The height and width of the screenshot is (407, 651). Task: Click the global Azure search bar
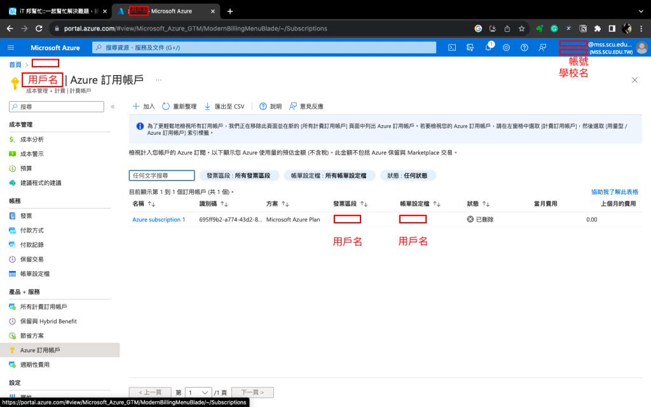pos(264,48)
